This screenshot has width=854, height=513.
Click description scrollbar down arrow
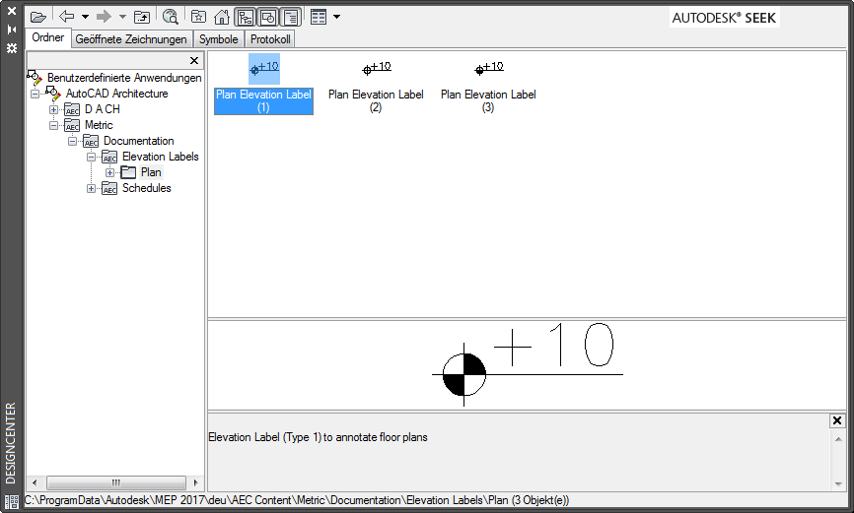pyautogui.click(x=838, y=483)
